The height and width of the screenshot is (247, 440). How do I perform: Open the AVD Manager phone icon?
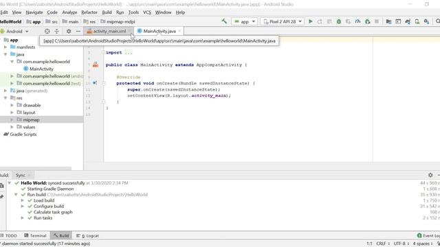(x=417, y=21)
